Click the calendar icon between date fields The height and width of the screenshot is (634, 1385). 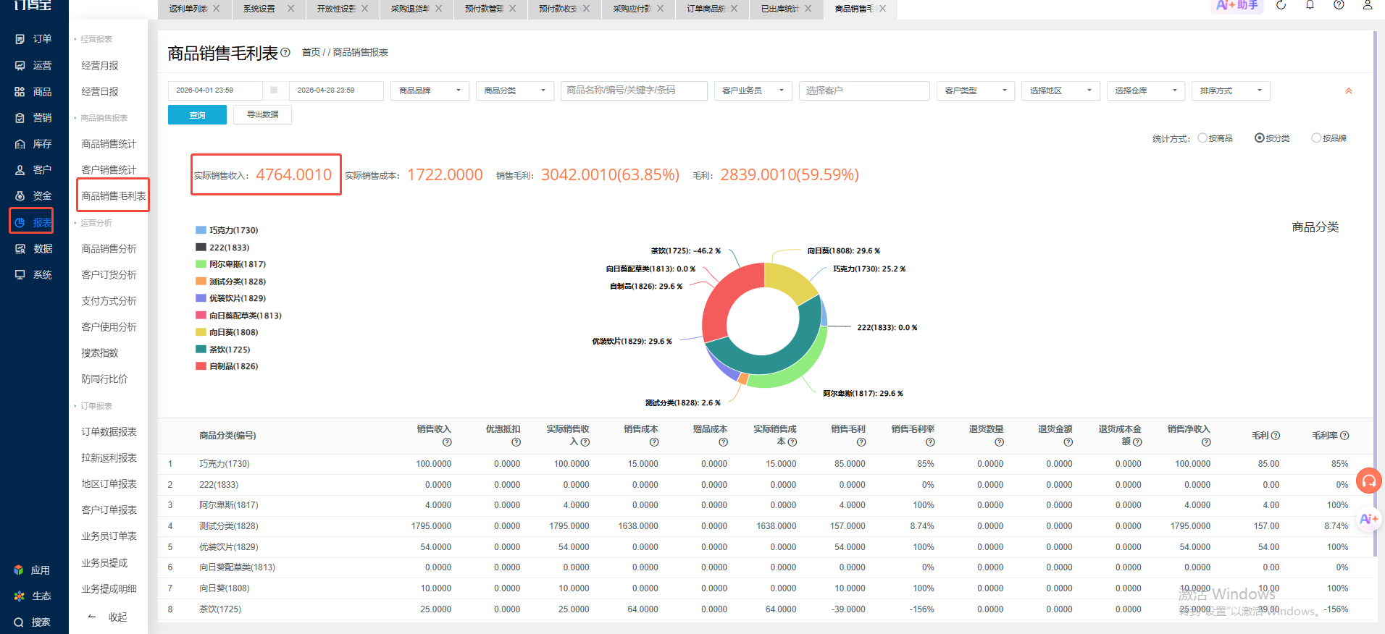coord(274,90)
